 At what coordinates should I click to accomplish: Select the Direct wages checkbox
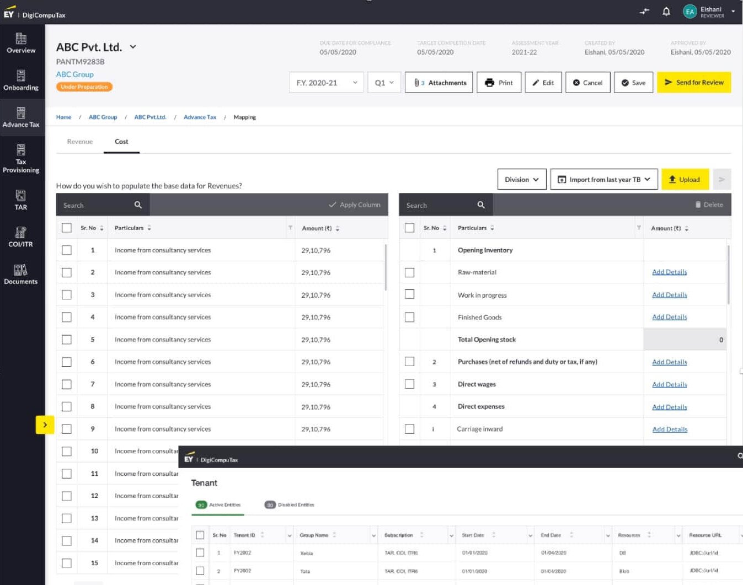point(409,384)
